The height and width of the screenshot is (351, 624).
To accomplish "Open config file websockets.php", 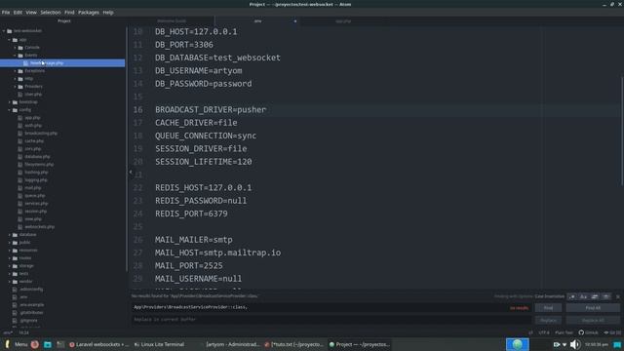I will click(39, 227).
